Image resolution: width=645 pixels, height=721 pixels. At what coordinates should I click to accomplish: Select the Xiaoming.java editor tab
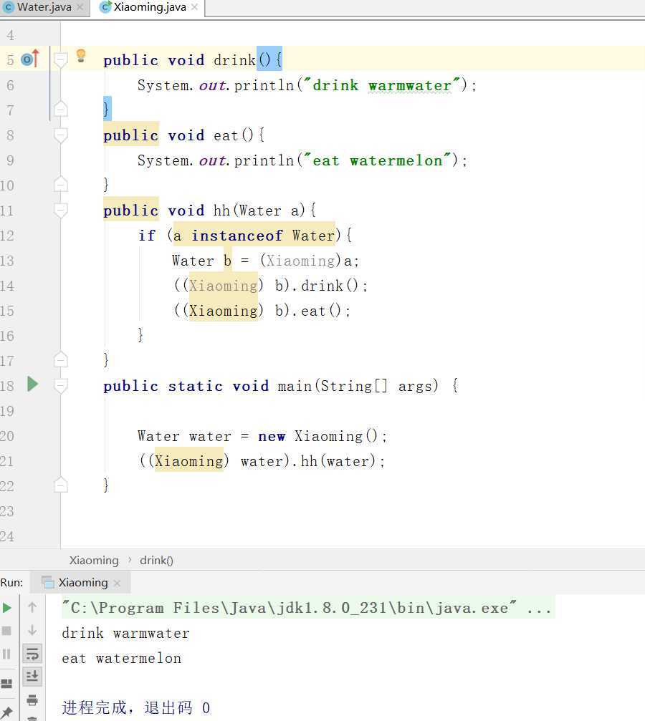click(150, 7)
